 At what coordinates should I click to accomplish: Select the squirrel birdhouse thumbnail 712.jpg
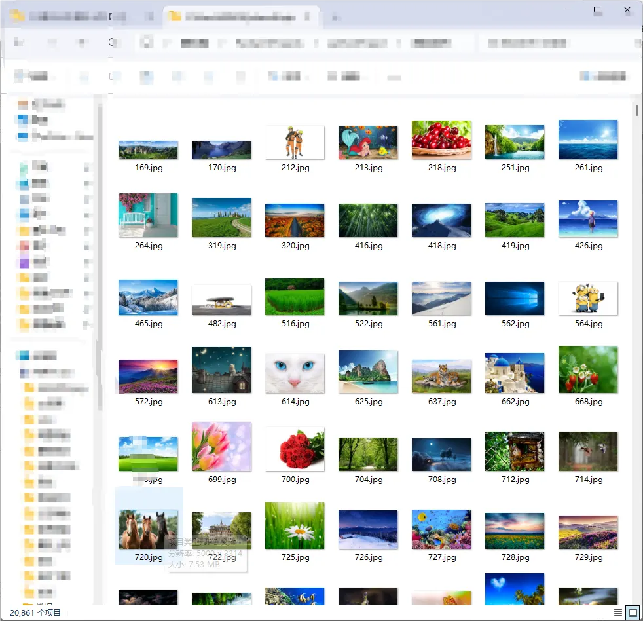pos(515,451)
